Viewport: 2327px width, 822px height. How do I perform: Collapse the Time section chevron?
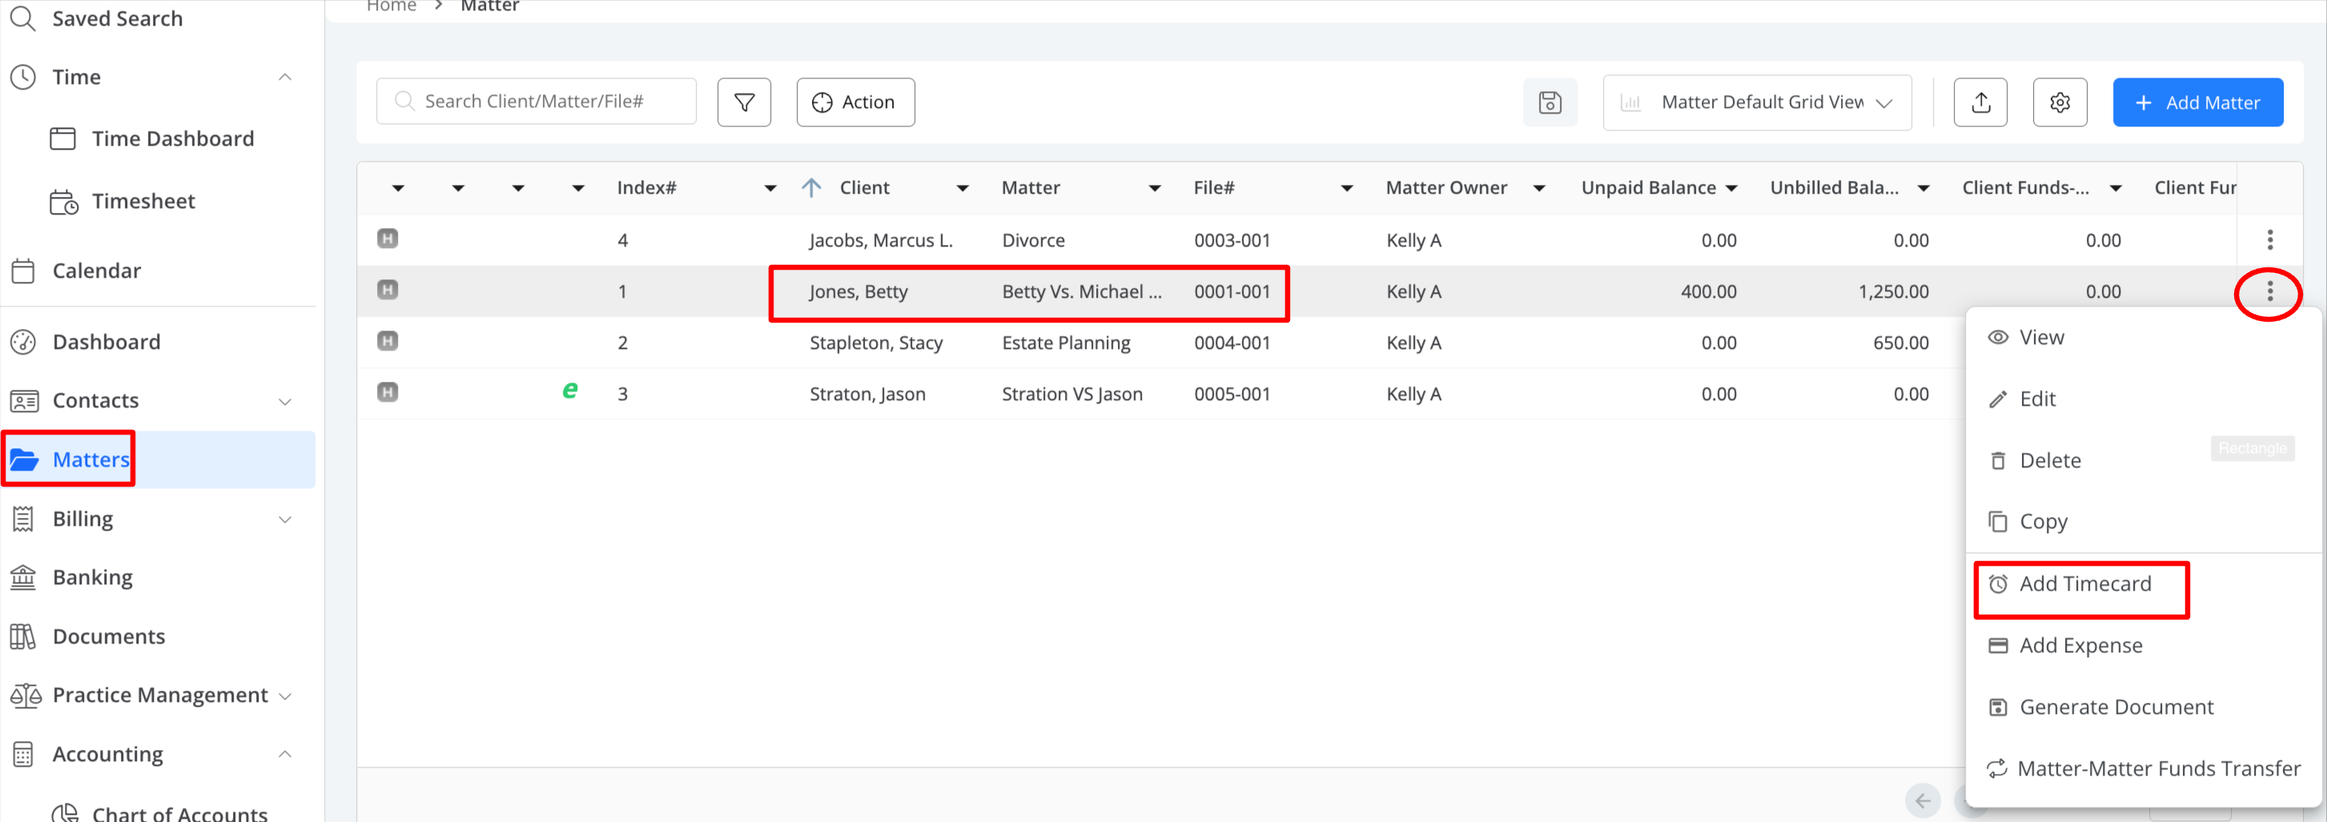[284, 77]
